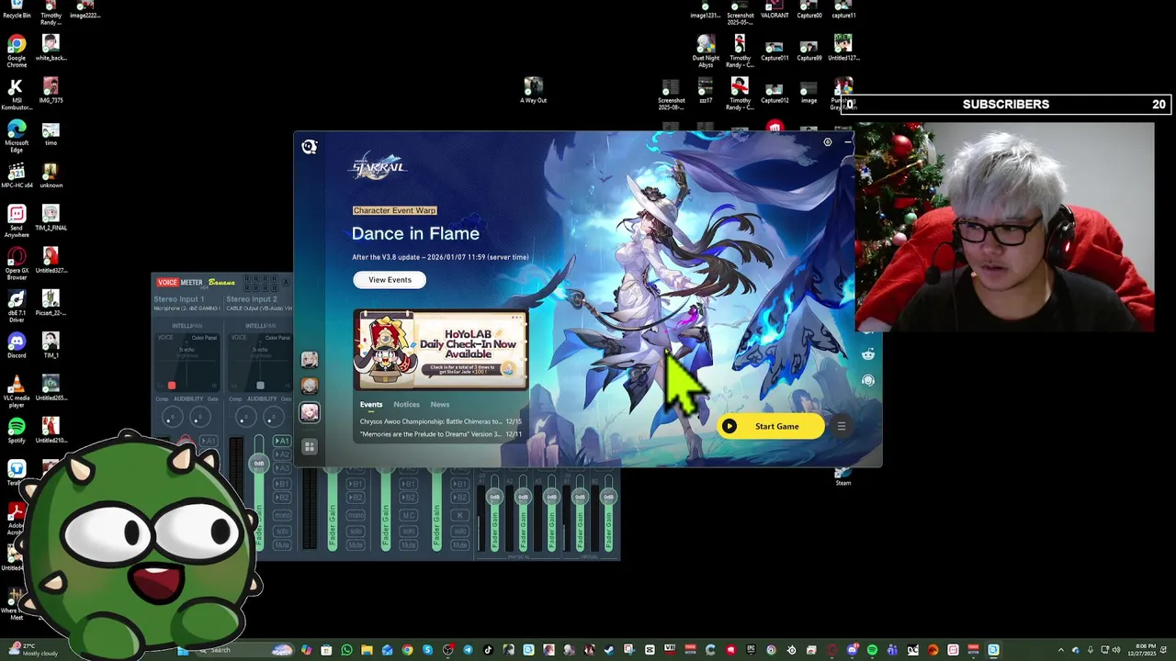Screen dimensions: 1176x661
Task: Open the launcher settings gear icon
Action: click(827, 142)
